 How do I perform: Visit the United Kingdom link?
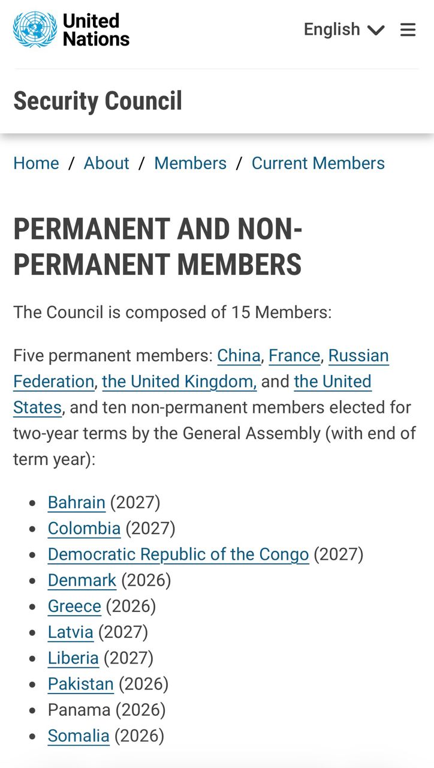(x=179, y=382)
